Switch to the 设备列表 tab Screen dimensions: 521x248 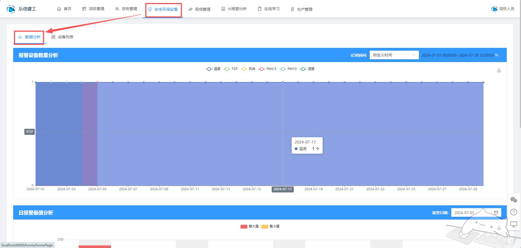tap(63, 37)
